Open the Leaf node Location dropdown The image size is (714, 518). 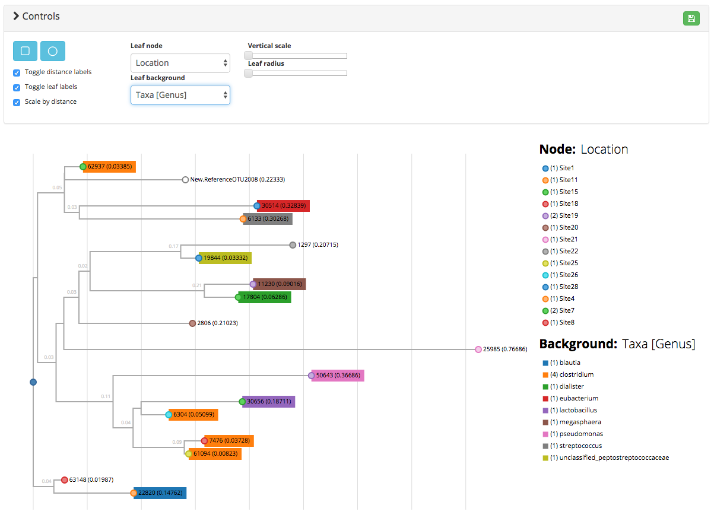[x=180, y=63]
